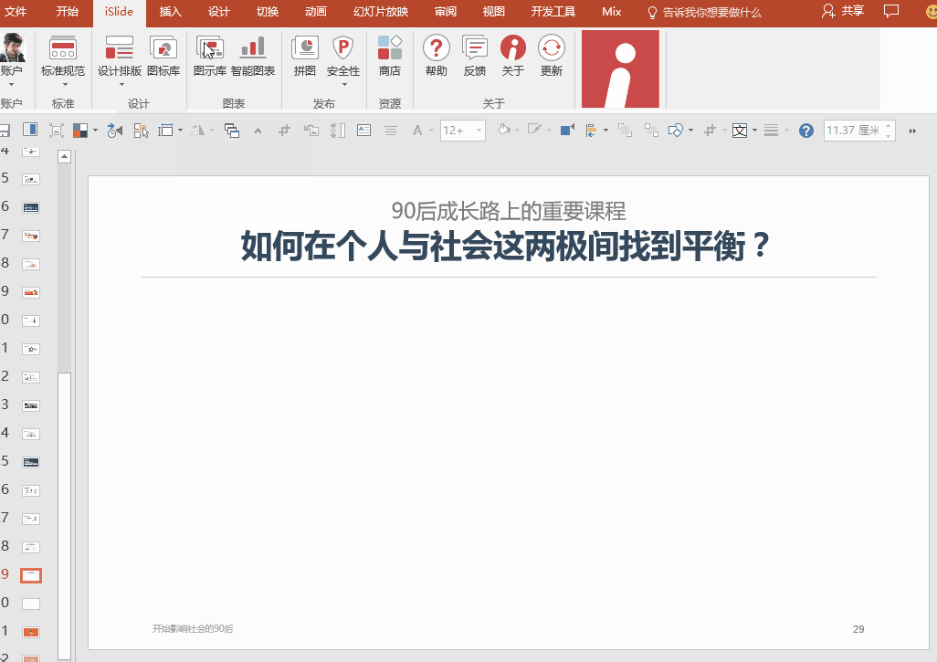
Task: Open the align objects dropdown arrow
Action: pyautogui.click(x=605, y=131)
